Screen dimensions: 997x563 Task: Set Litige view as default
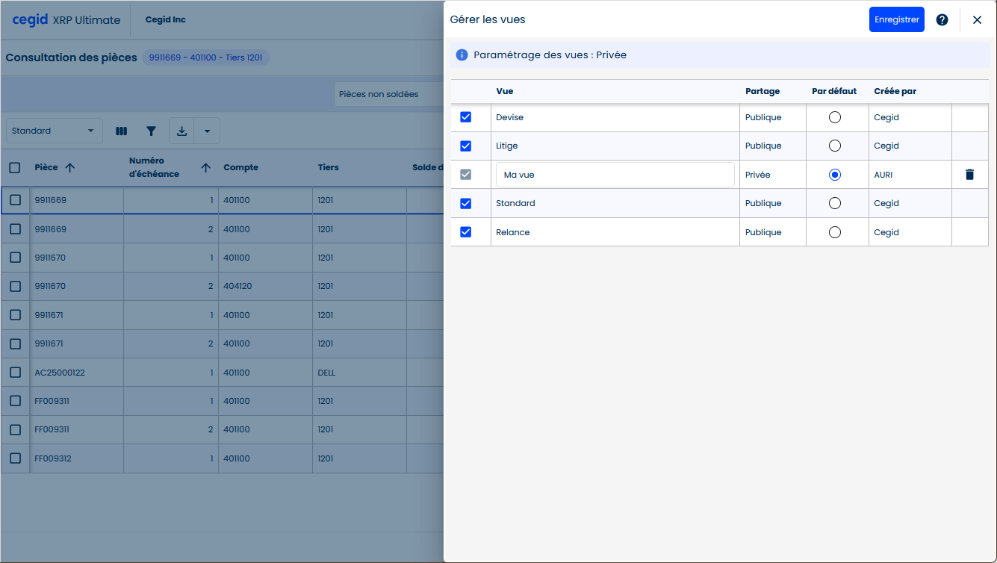coord(835,146)
